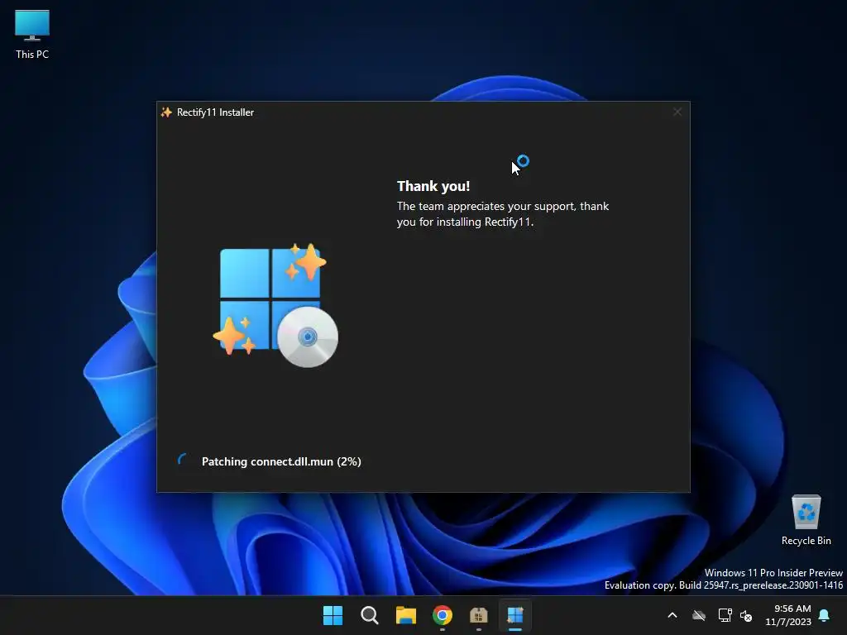Click the Patching connect.dll.mun (2%) status

pyautogui.click(x=281, y=461)
